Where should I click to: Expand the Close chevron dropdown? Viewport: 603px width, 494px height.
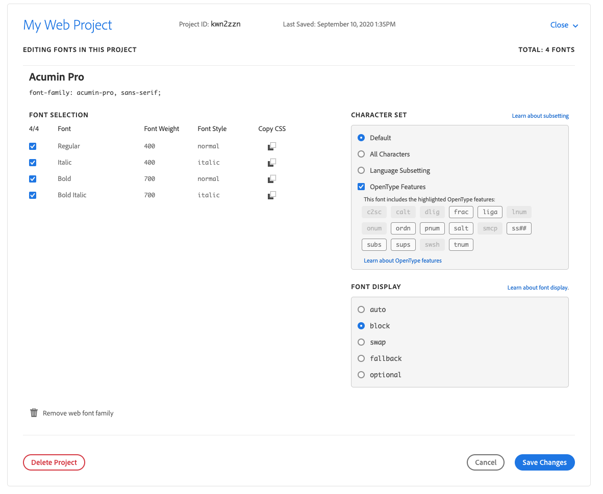tap(575, 25)
